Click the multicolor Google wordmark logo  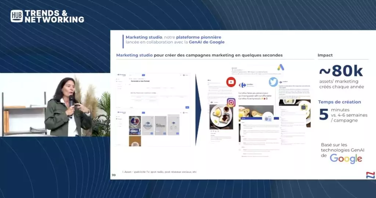[x=346, y=159]
